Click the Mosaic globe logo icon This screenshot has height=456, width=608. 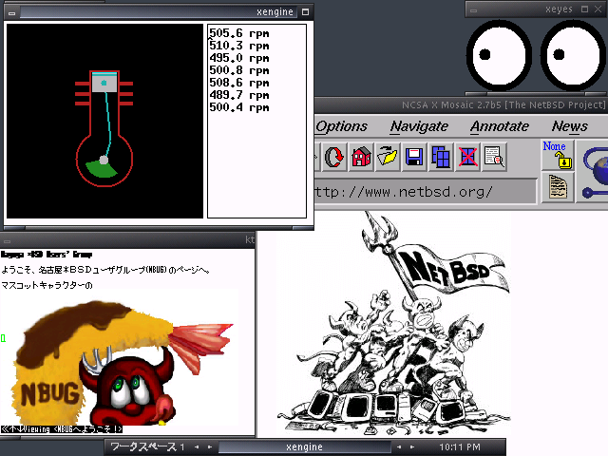pos(593,171)
